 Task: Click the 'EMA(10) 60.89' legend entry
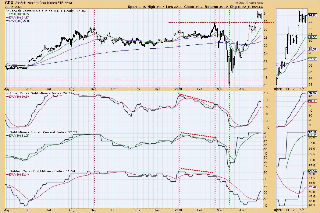click(17, 97)
